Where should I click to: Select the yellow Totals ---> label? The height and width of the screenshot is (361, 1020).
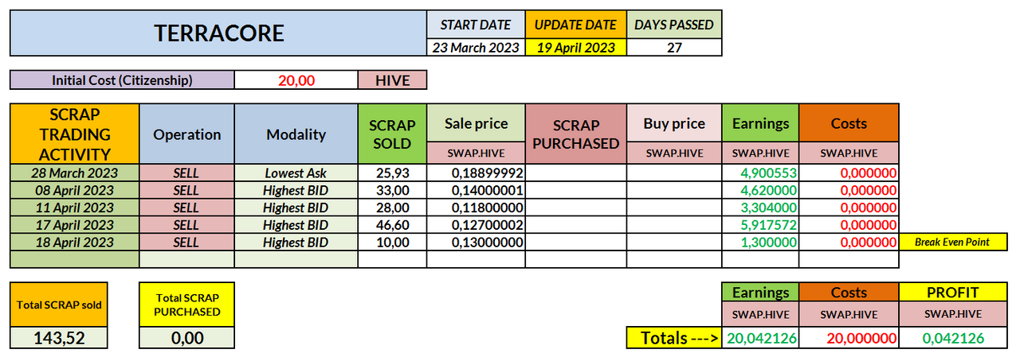(x=673, y=338)
